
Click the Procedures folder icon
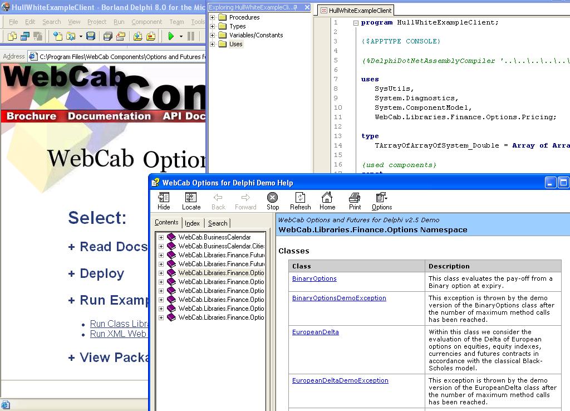(223, 17)
